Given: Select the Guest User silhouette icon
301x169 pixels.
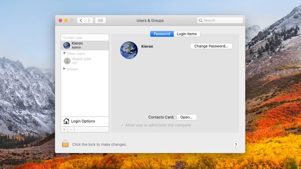Looking at the screenshot, I should (x=67, y=61).
